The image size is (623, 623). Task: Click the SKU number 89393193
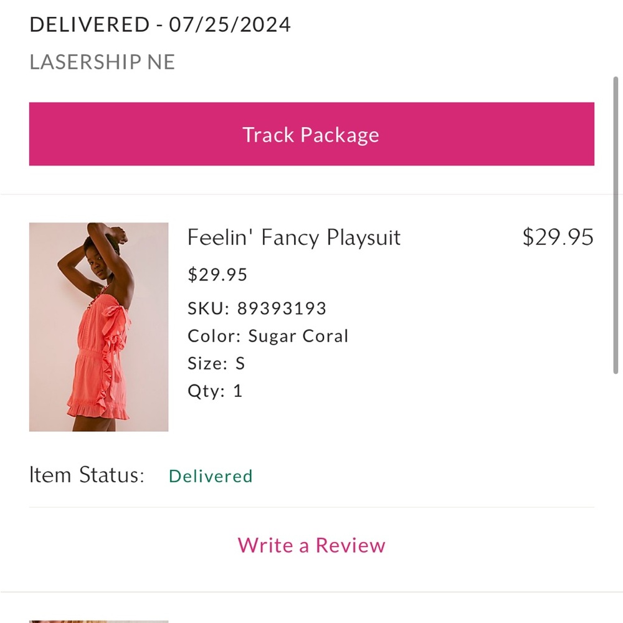[282, 308]
